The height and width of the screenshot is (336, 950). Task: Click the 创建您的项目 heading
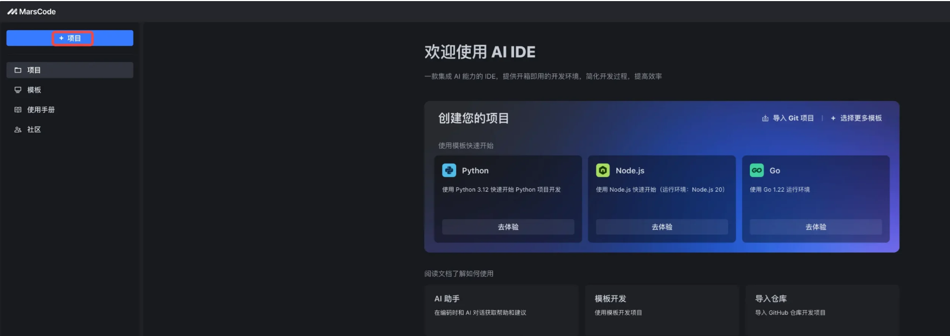(473, 118)
